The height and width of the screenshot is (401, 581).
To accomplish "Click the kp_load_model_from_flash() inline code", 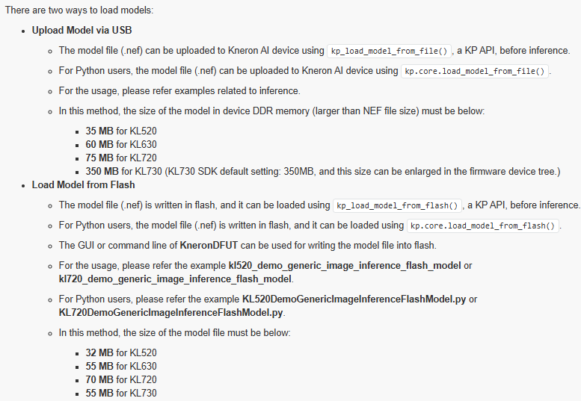I will pos(397,205).
